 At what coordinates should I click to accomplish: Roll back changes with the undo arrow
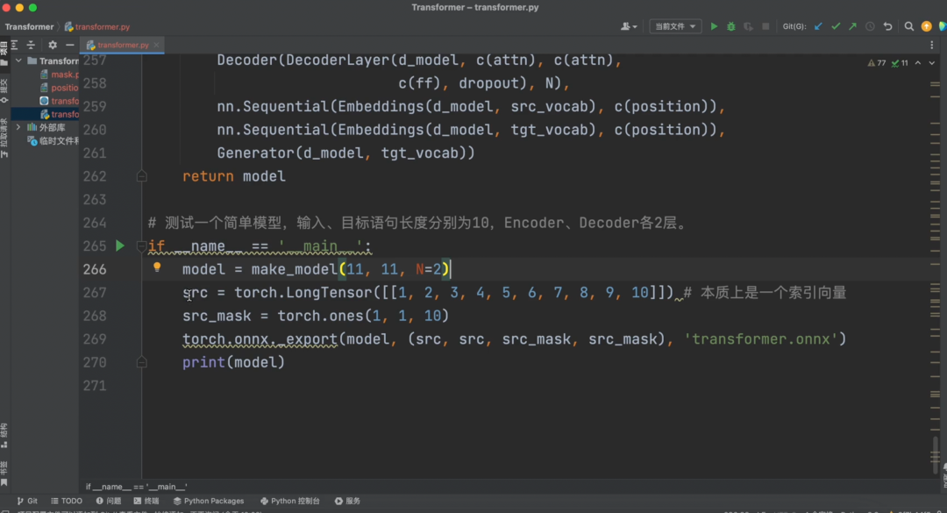(x=887, y=26)
